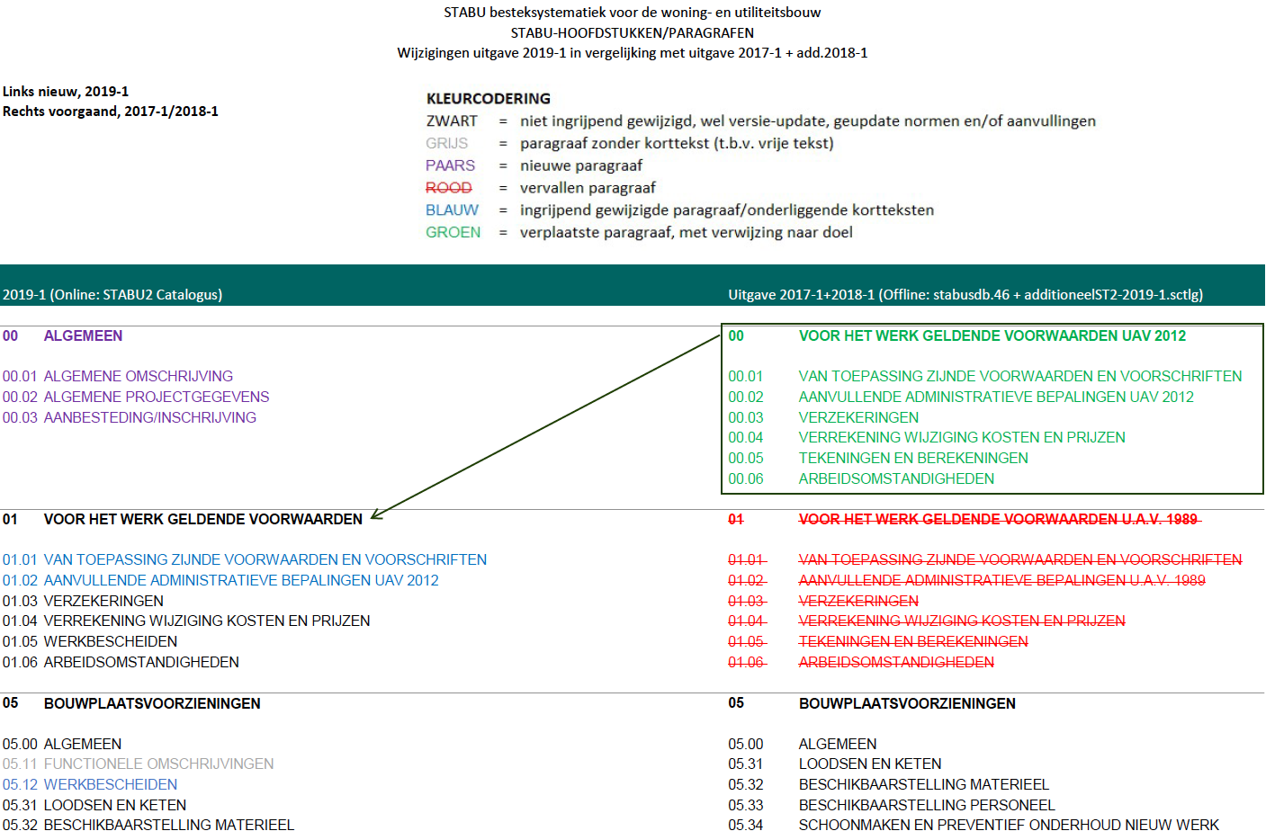Screen dimensions: 1266x840
Task: Select struck-through red 01.05 'TEKENINGEN EN BEREKENINGEN'
Action: coord(913,642)
